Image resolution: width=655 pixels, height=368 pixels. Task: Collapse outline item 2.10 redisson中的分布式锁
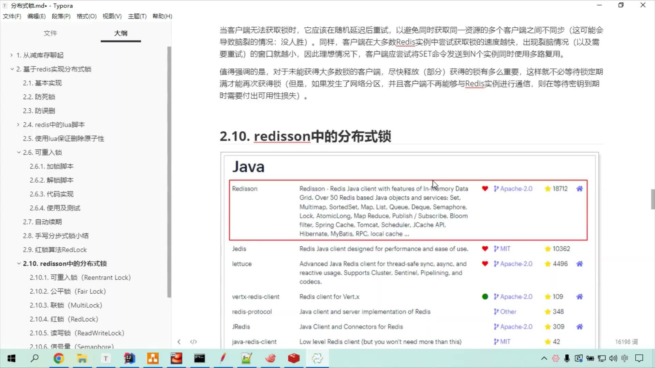[x=19, y=263]
